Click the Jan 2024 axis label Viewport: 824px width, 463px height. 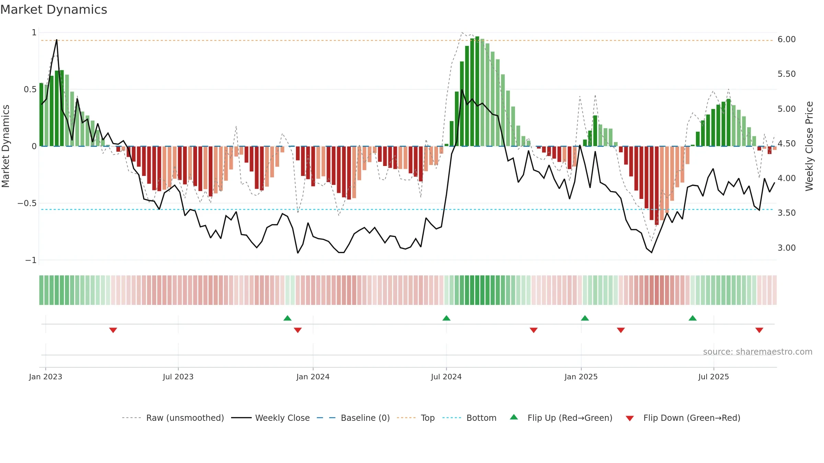(x=313, y=377)
